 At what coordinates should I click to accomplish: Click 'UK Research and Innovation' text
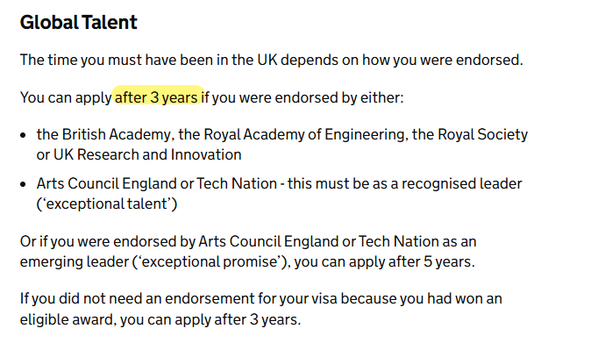pos(147,155)
